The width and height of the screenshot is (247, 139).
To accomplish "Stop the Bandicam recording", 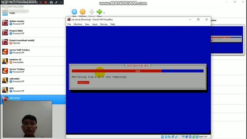I will pyautogui.click(x=46, y=2).
